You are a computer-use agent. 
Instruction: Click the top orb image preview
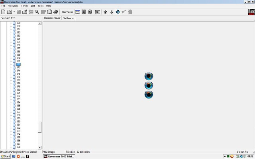pyautogui.click(x=149, y=76)
